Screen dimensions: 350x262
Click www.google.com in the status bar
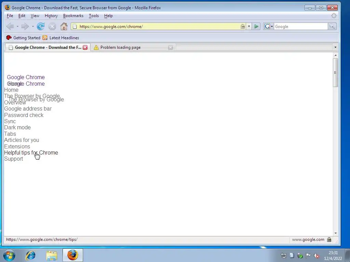[308, 239]
